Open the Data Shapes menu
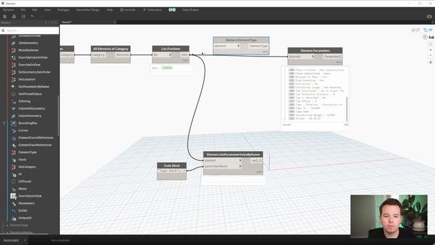Image resolution: width=435 pixels, height=245 pixels. (x=190, y=10)
